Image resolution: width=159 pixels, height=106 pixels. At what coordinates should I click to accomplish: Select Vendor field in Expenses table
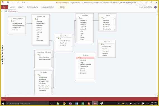(105, 49)
